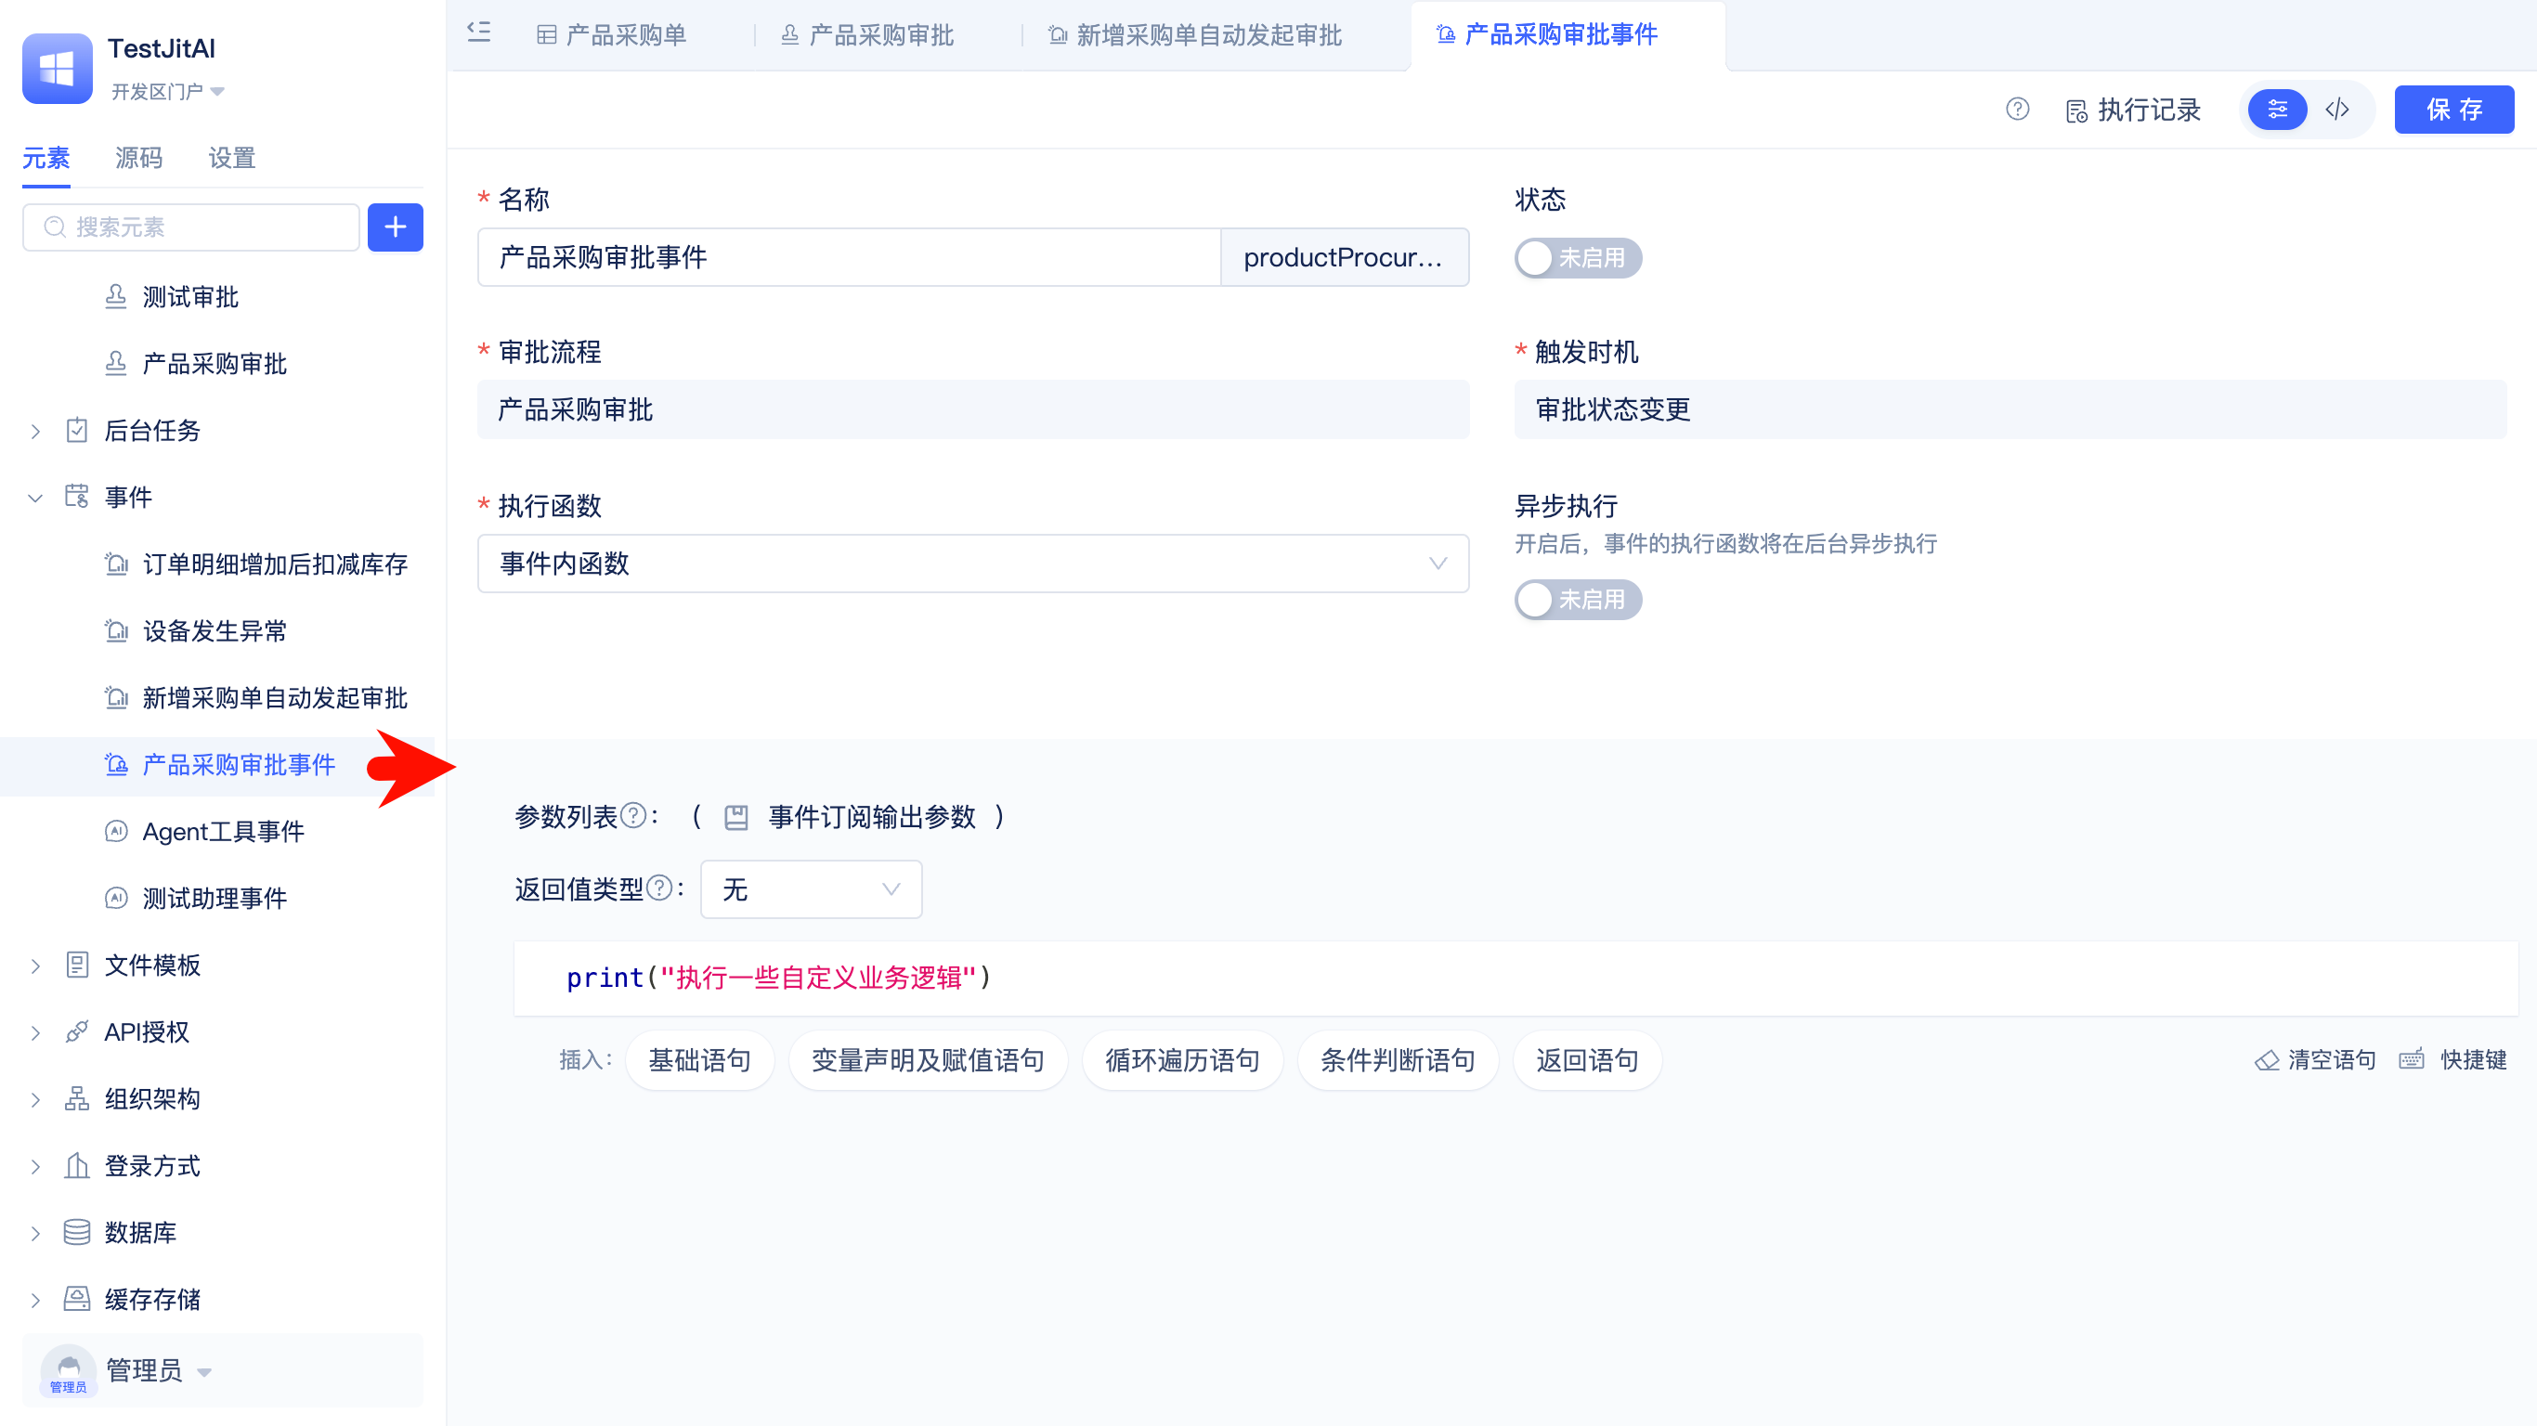Expand the 组织架构 tree node
Image resolution: width=2537 pixels, height=1426 pixels.
35,1100
